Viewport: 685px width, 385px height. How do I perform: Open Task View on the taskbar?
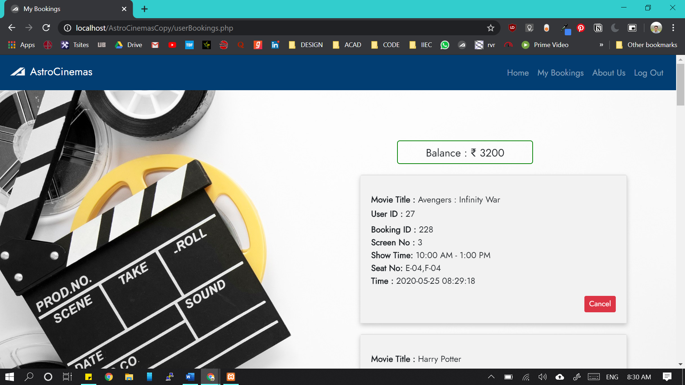click(x=67, y=377)
